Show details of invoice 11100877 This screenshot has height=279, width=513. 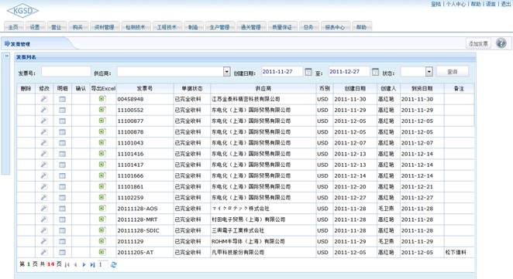(x=62, y=121)
